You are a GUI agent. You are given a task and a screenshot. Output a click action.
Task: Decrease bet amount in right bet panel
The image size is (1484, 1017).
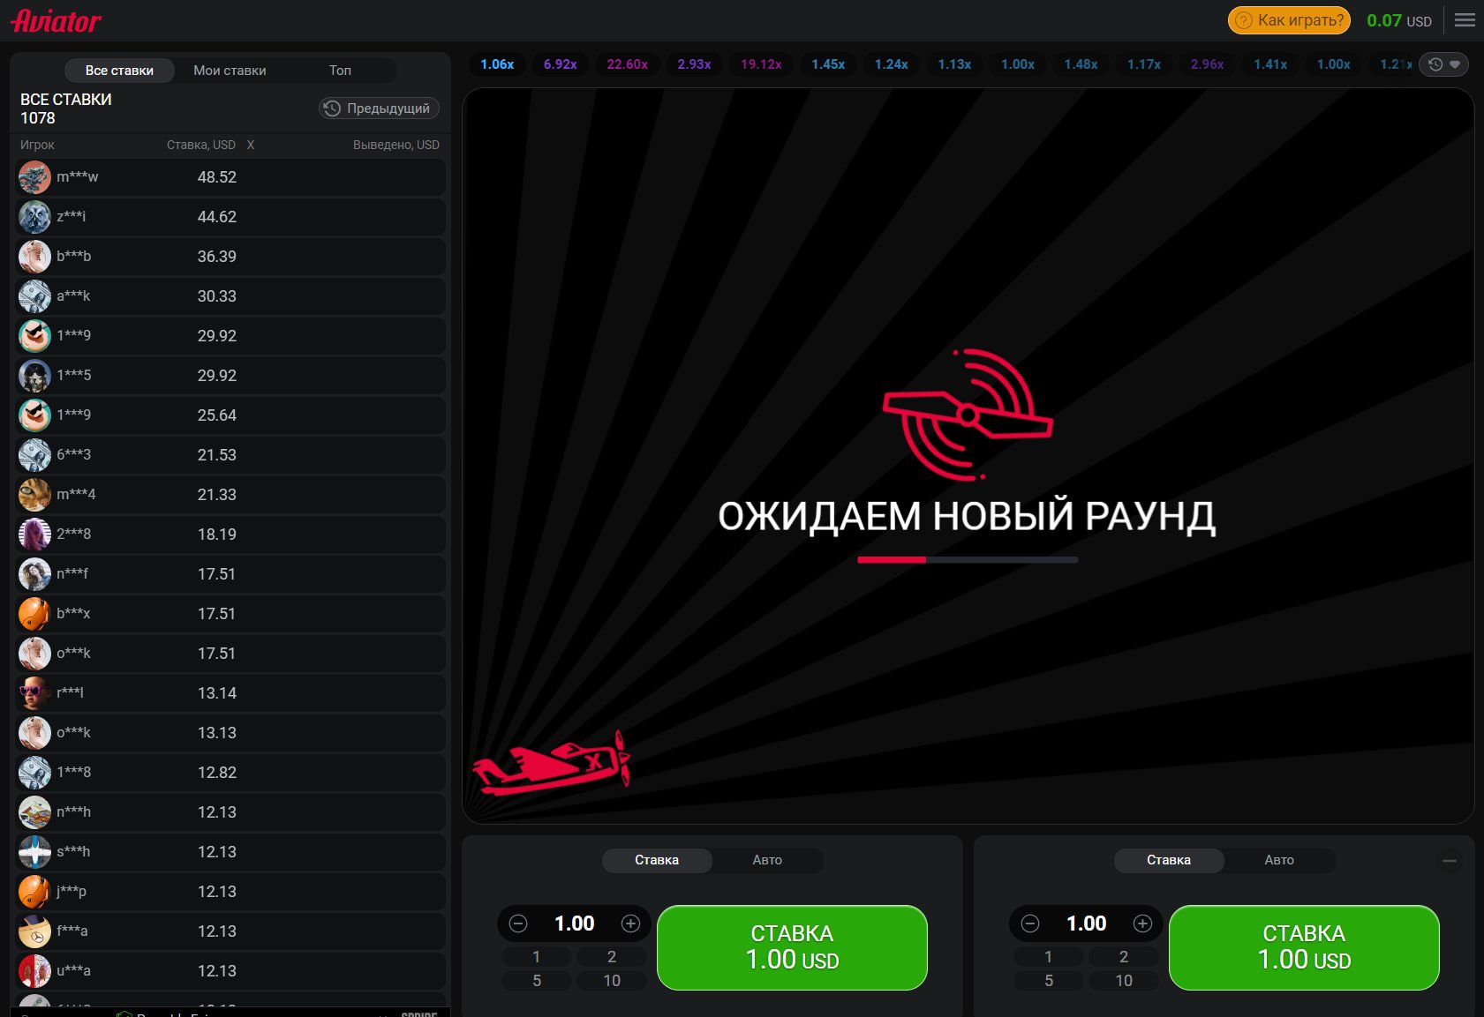(1030, 924)
